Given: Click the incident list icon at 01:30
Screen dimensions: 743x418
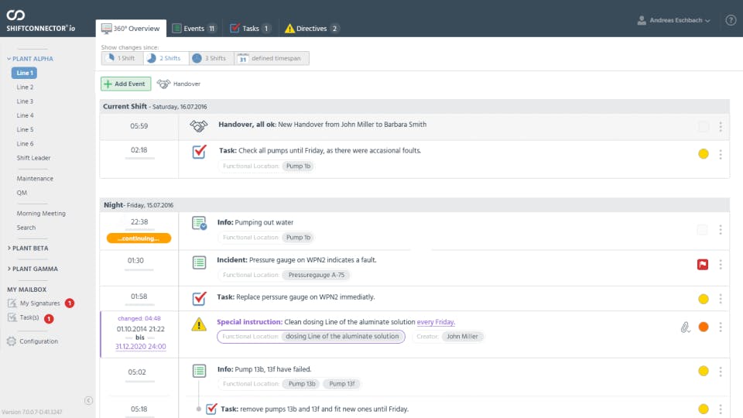Looking at the screenshot, I should coord(199,262).
